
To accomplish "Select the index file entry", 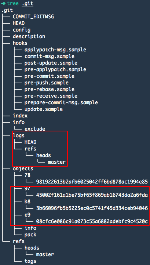I will (x=20, y=116).
